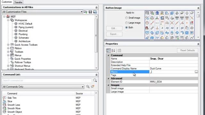This screenshot has width=205, height=115.
Task: Collapse the Command property group
Action: click(108, 55)
